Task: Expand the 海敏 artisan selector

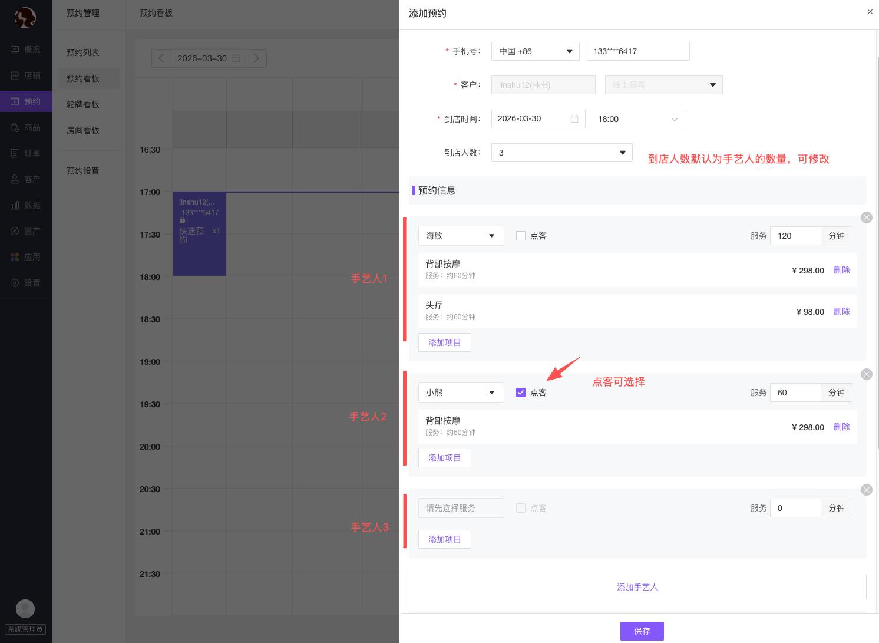Action: click(461, 236)
